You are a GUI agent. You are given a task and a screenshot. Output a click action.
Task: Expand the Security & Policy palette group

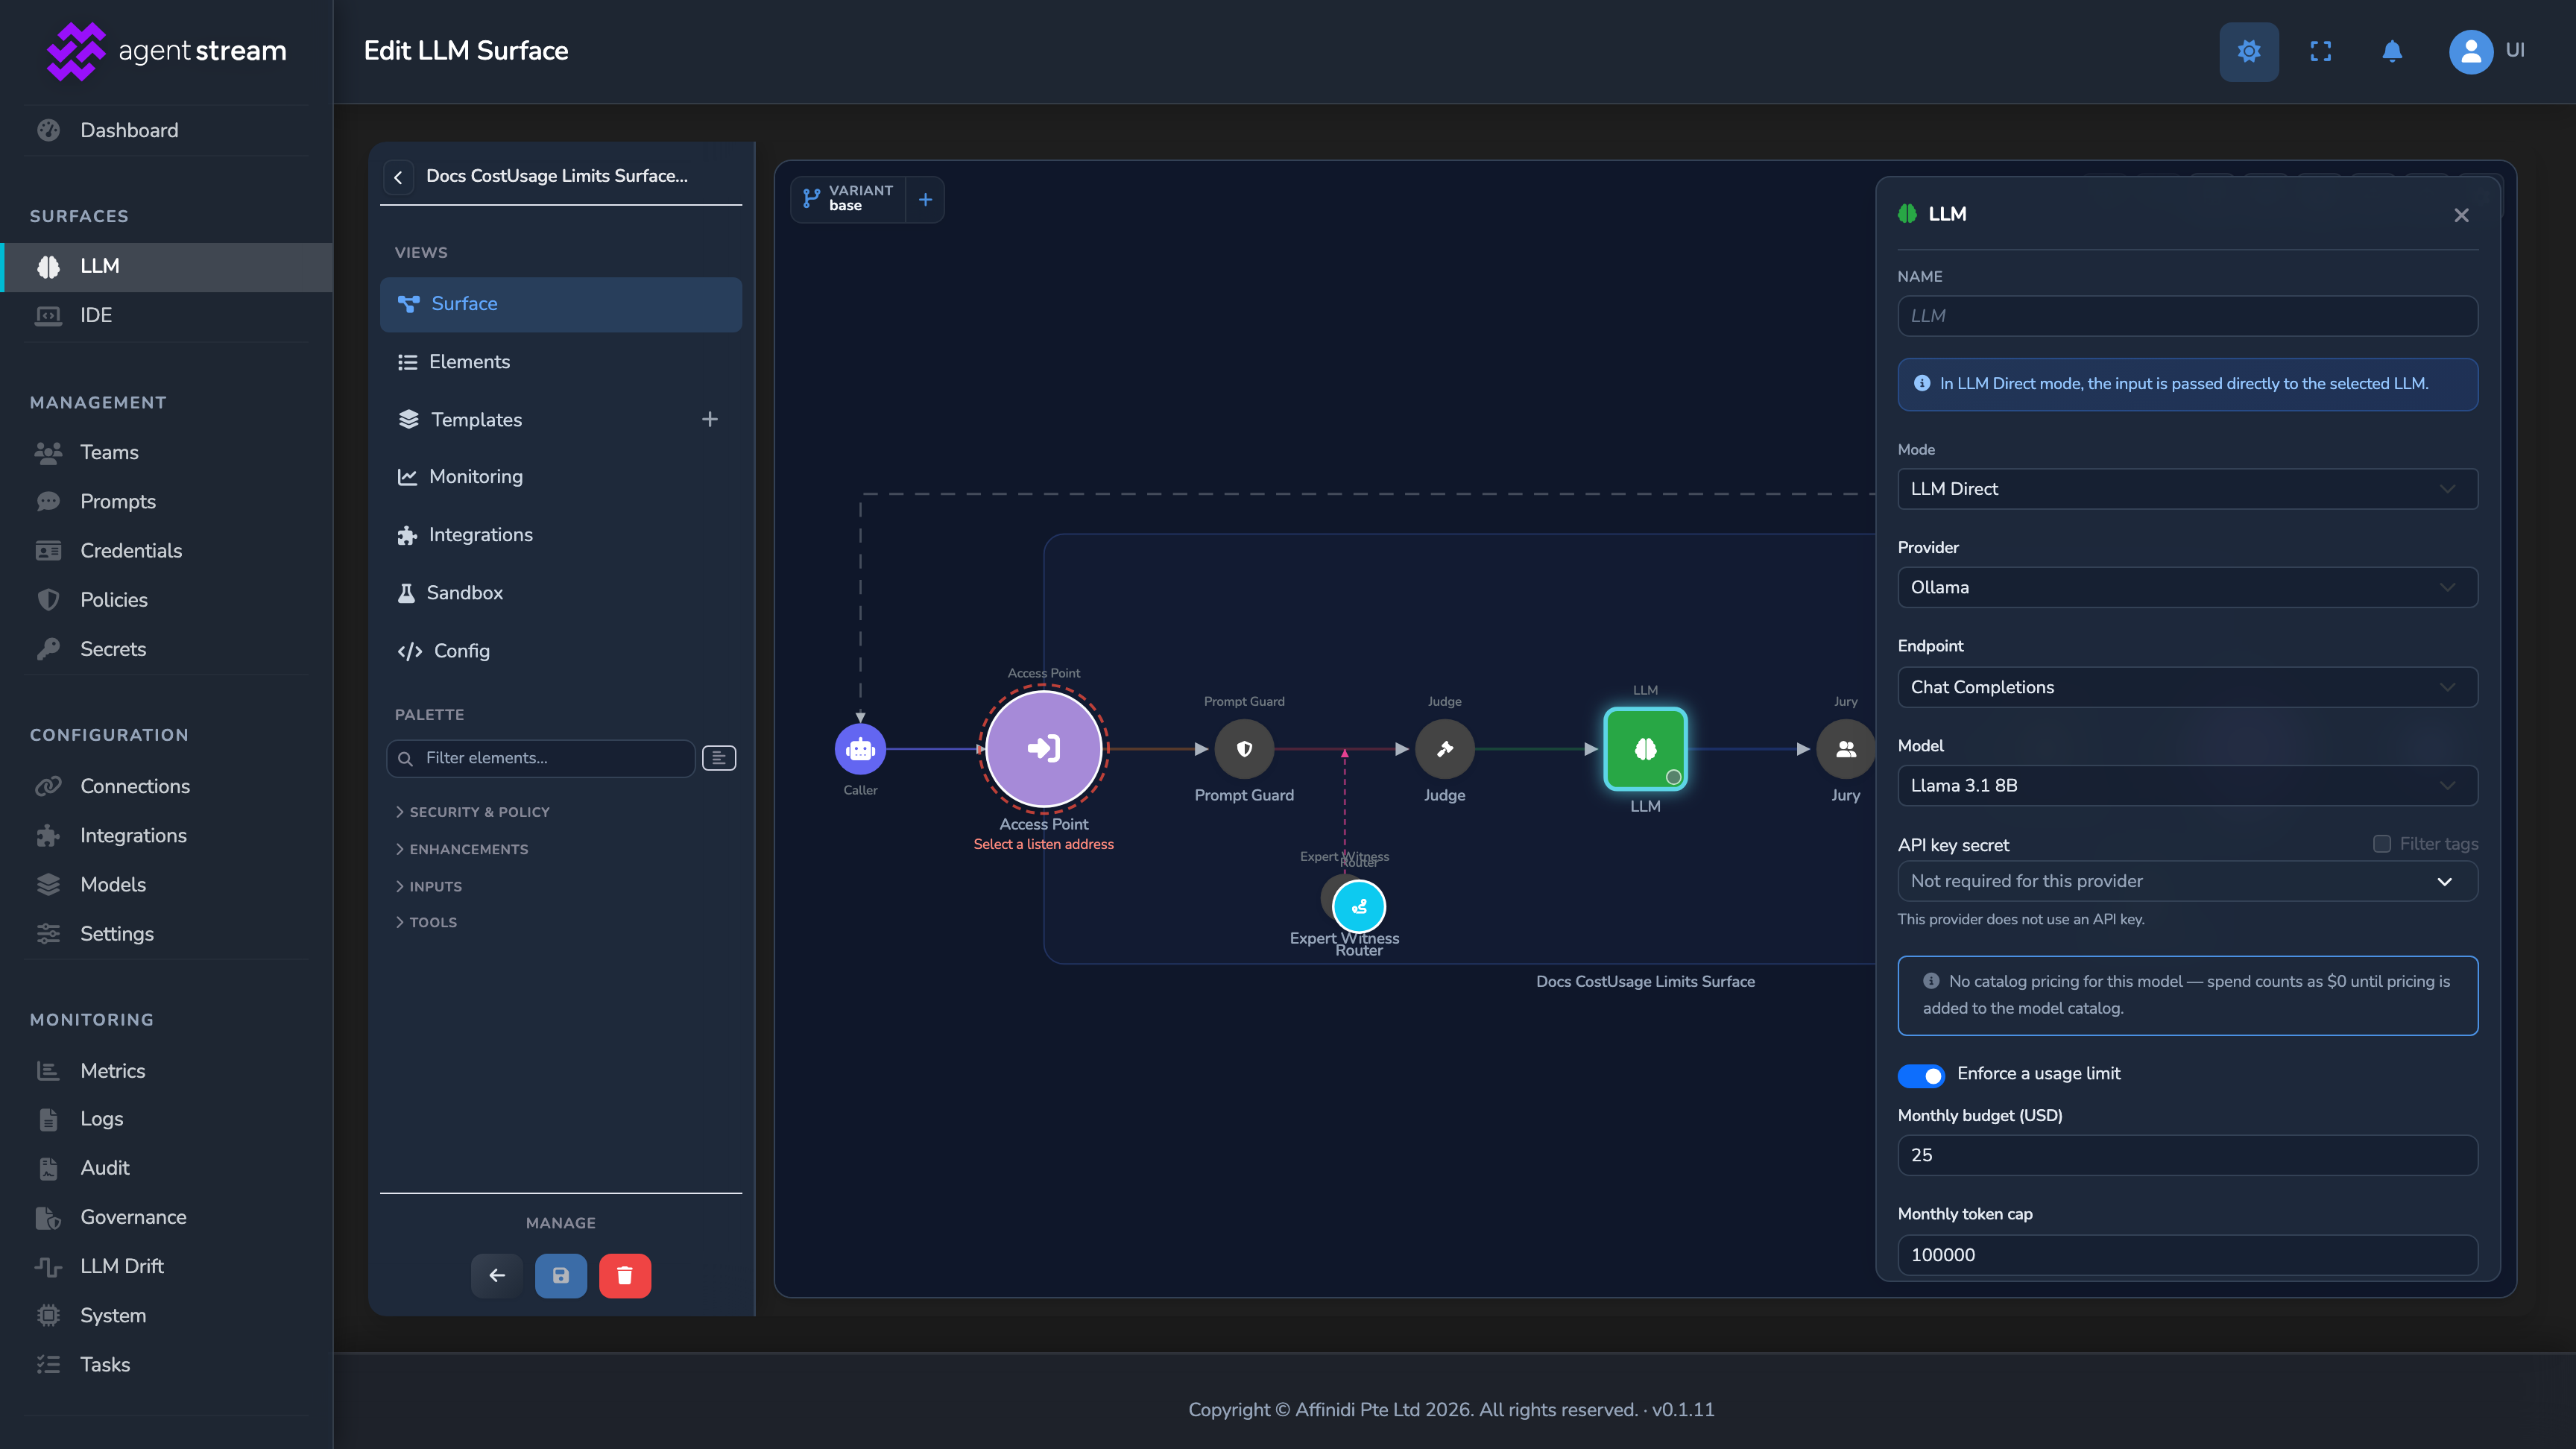click(x=473, y=812)
